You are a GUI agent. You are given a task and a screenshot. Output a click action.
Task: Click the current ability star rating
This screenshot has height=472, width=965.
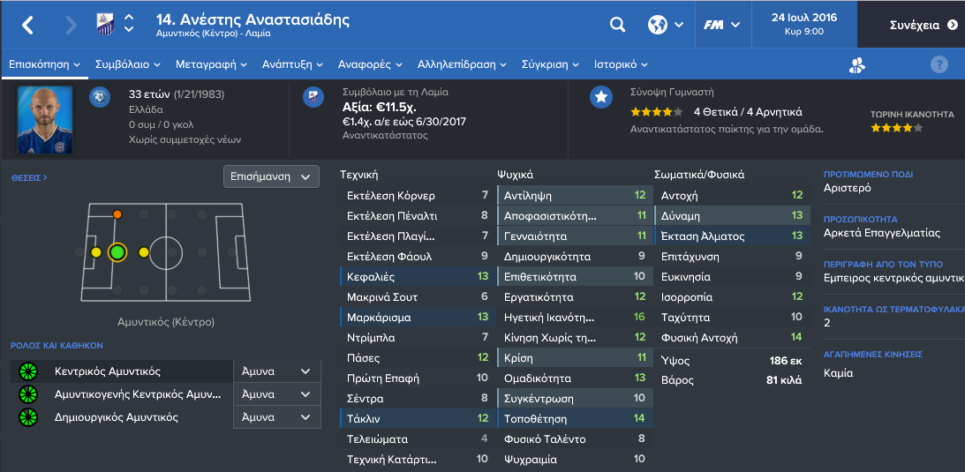tap(896, 128)
